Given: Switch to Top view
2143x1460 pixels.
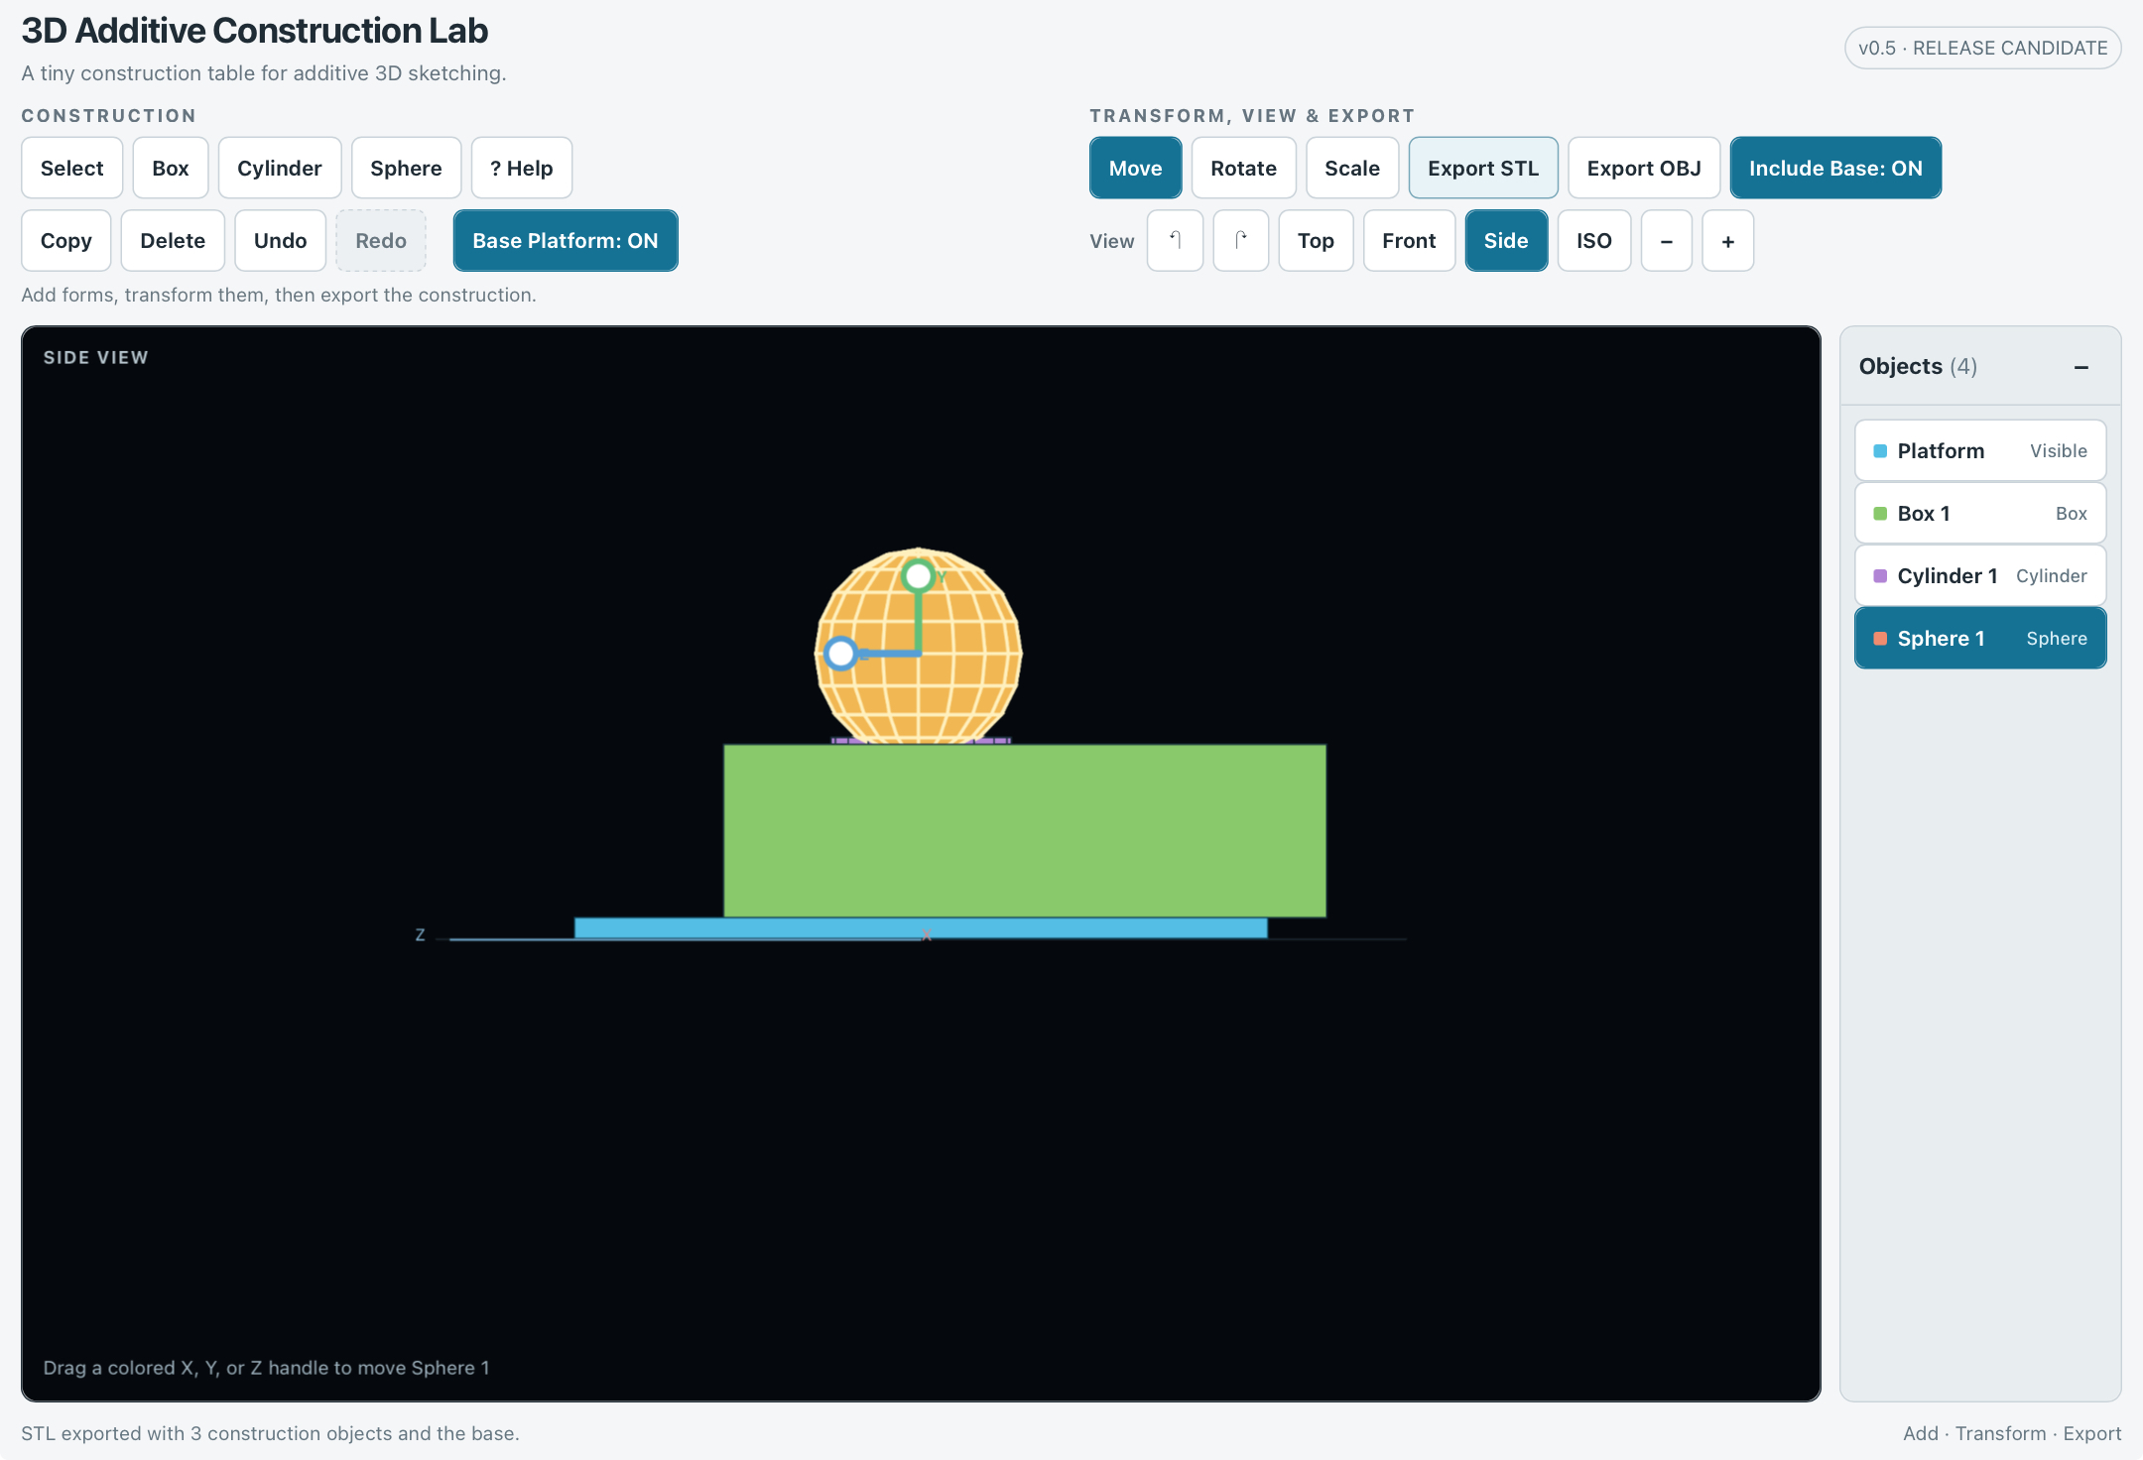Looking at the screenshot, I should 1316,240.
